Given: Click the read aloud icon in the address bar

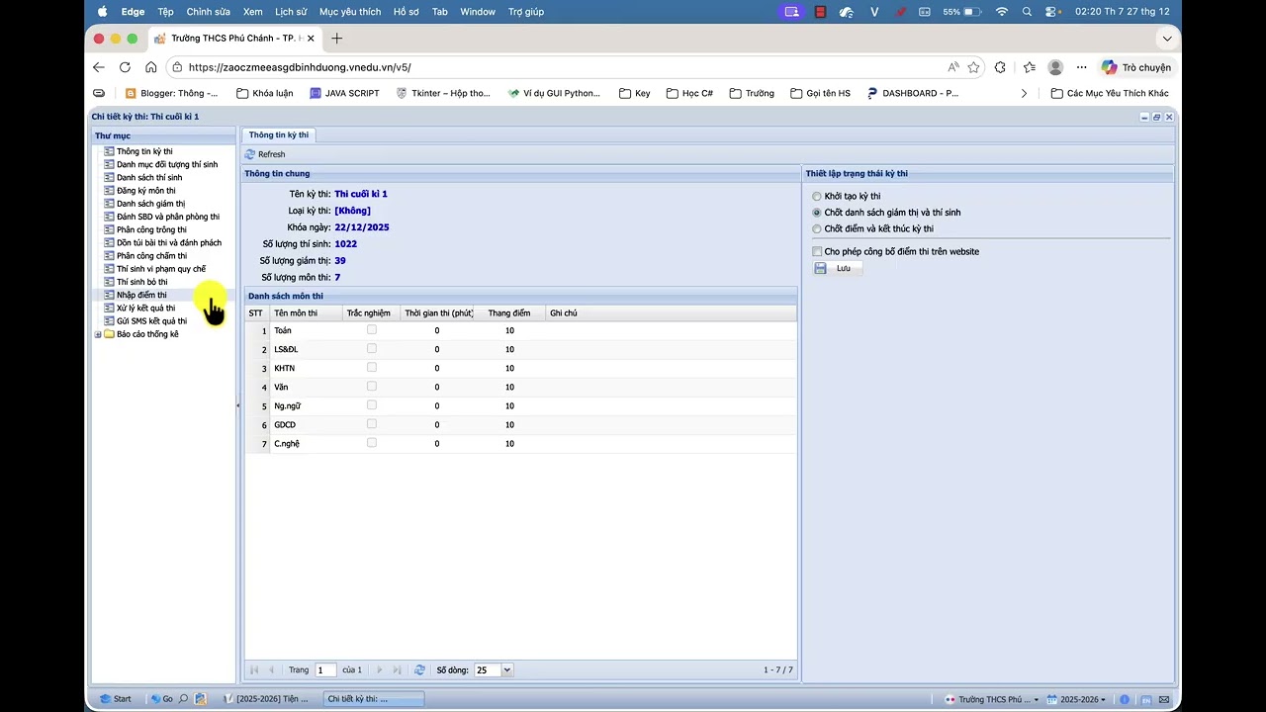Looking at the screenshot, I should tap(953, 67).
